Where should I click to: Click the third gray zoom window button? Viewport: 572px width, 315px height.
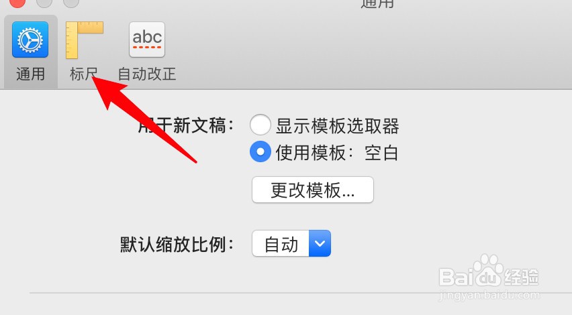(x=71, y=2)
